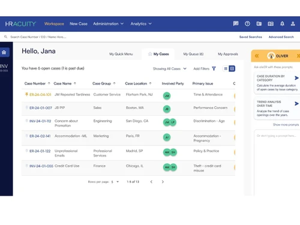Click the olivER avatar icon
This screenshot has width=300, height=225.
(271, 56)
